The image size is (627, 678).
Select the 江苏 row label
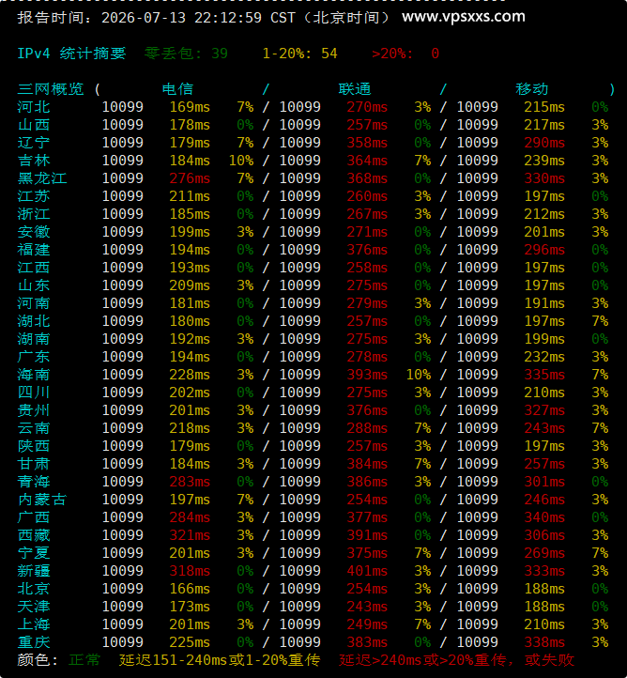point(34,196)
